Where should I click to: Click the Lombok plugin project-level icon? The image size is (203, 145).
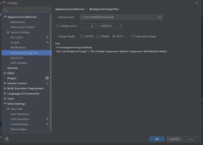pos(47,124)
